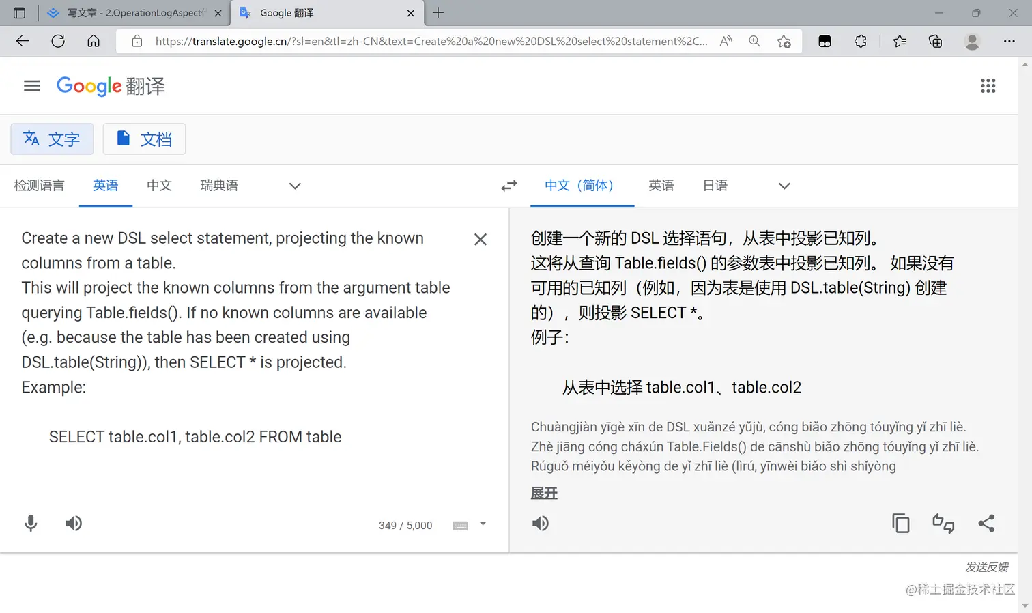Close the 写文章 browser tab
Viewport: 1032px width, 613px height.
pos(218,13)
